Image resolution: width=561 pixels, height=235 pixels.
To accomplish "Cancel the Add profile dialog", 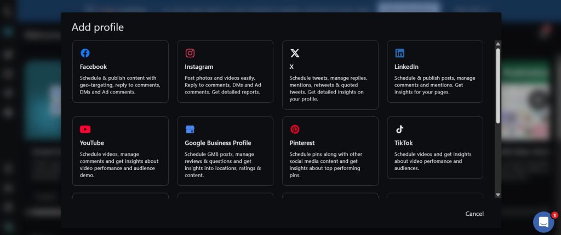I will pyautogui.click(x=474, y=214).
